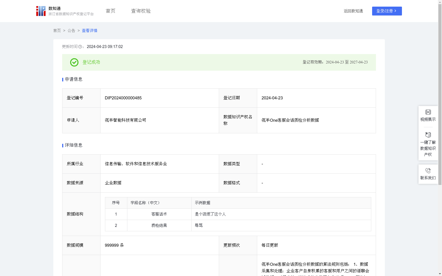Click the 首页 breadcrumb link

[x=57, y=31]
